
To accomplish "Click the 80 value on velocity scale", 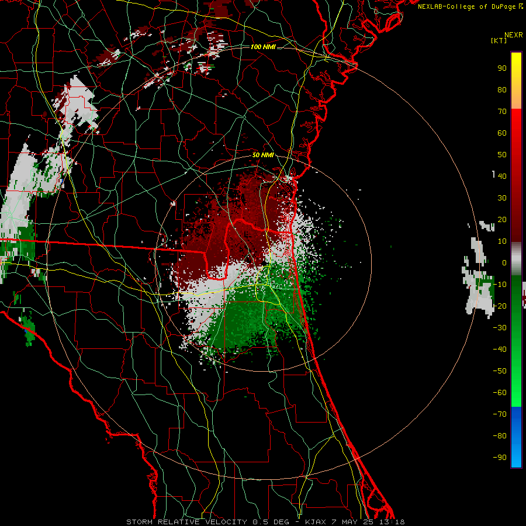I will [502, 89].
